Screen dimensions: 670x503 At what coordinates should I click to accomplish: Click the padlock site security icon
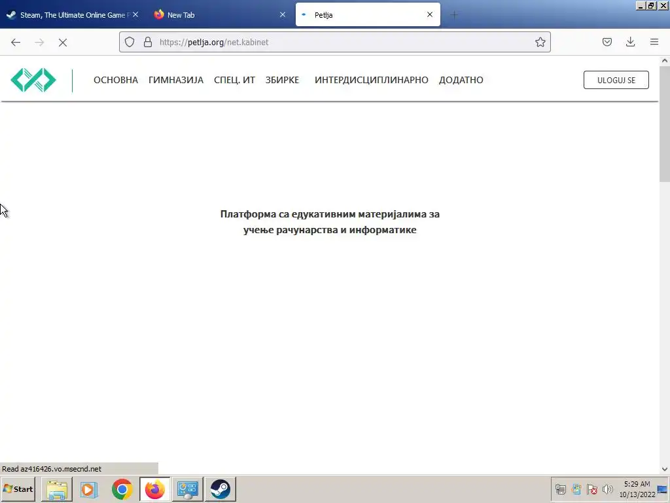148,42
